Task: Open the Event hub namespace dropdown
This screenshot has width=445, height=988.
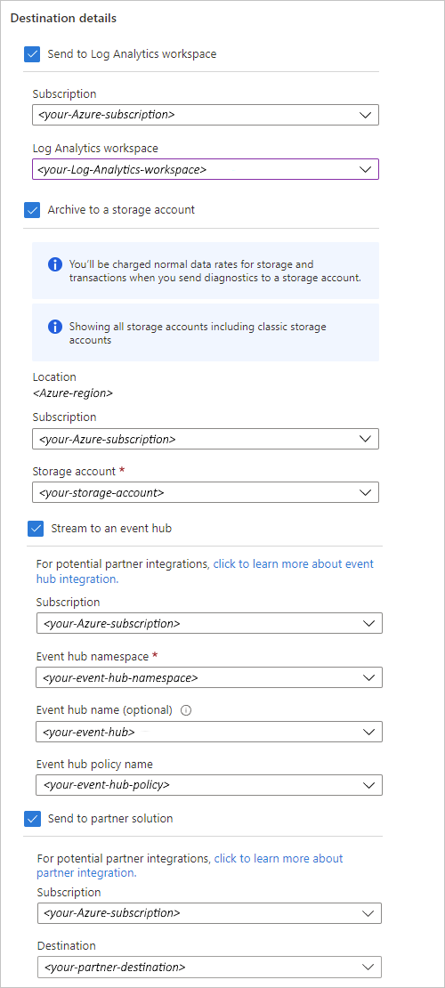Action: click(209, 677)
